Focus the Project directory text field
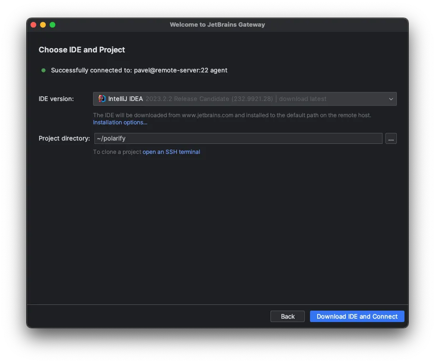The width and height of the screenshot is (435, 363). pos(238,139)
